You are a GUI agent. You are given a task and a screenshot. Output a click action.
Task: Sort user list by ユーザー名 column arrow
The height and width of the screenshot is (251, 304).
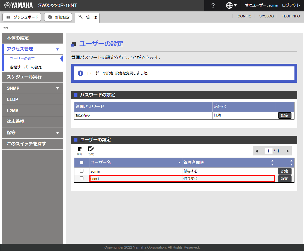click(x=179, y=163)
